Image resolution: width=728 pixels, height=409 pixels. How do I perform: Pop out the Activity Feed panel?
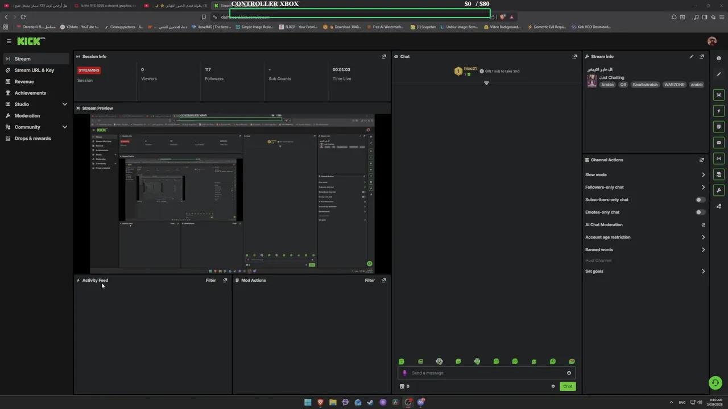(225, 280)
